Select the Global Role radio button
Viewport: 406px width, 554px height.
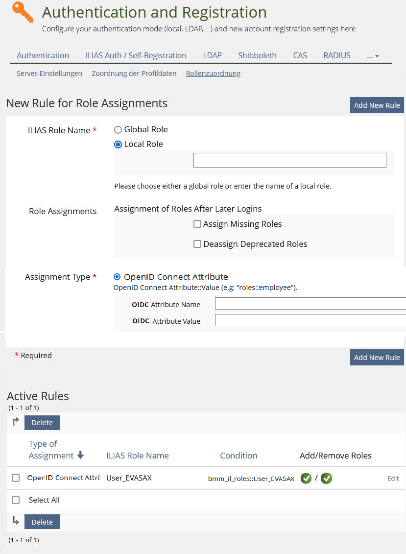pyautogui.click(x=118, y=130)
